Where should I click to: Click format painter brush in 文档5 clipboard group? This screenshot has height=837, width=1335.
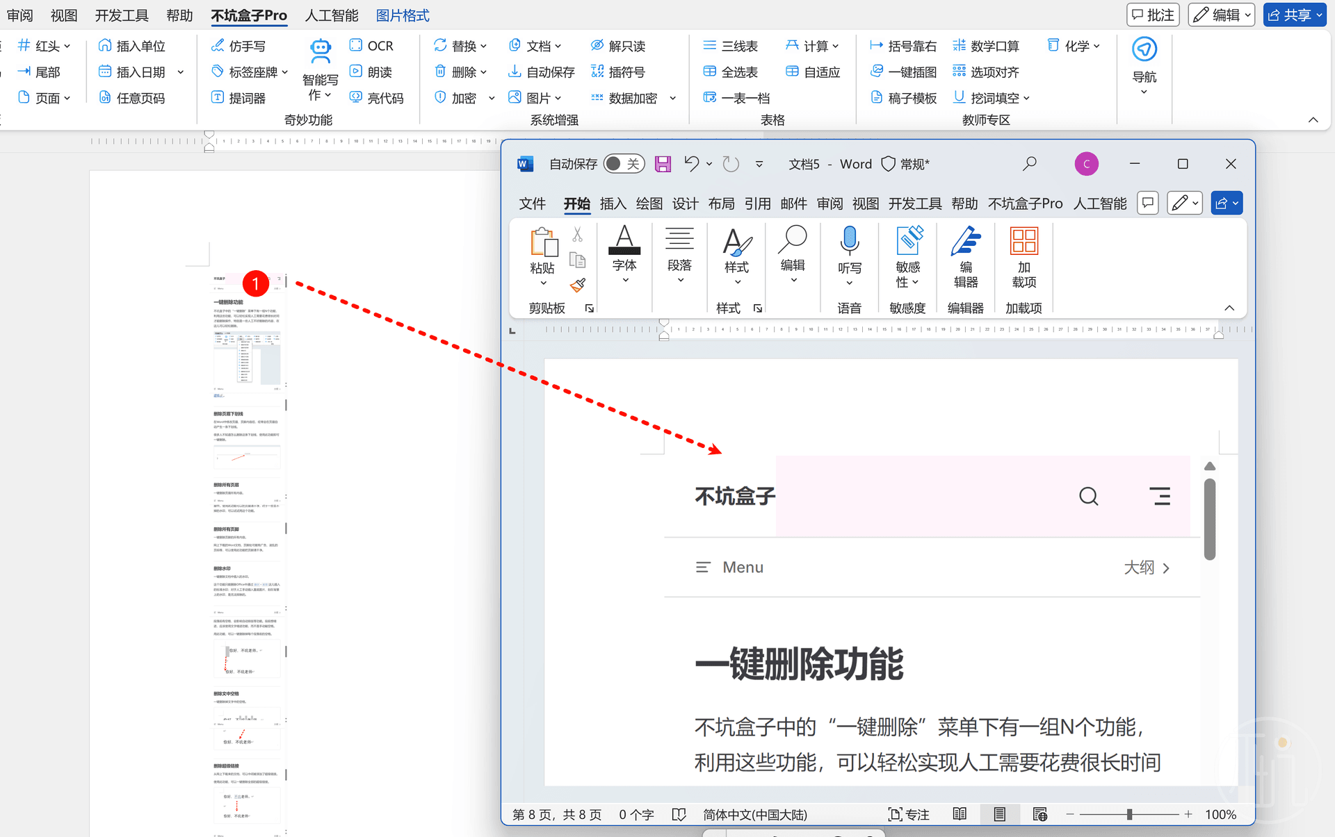coord(578,285)
